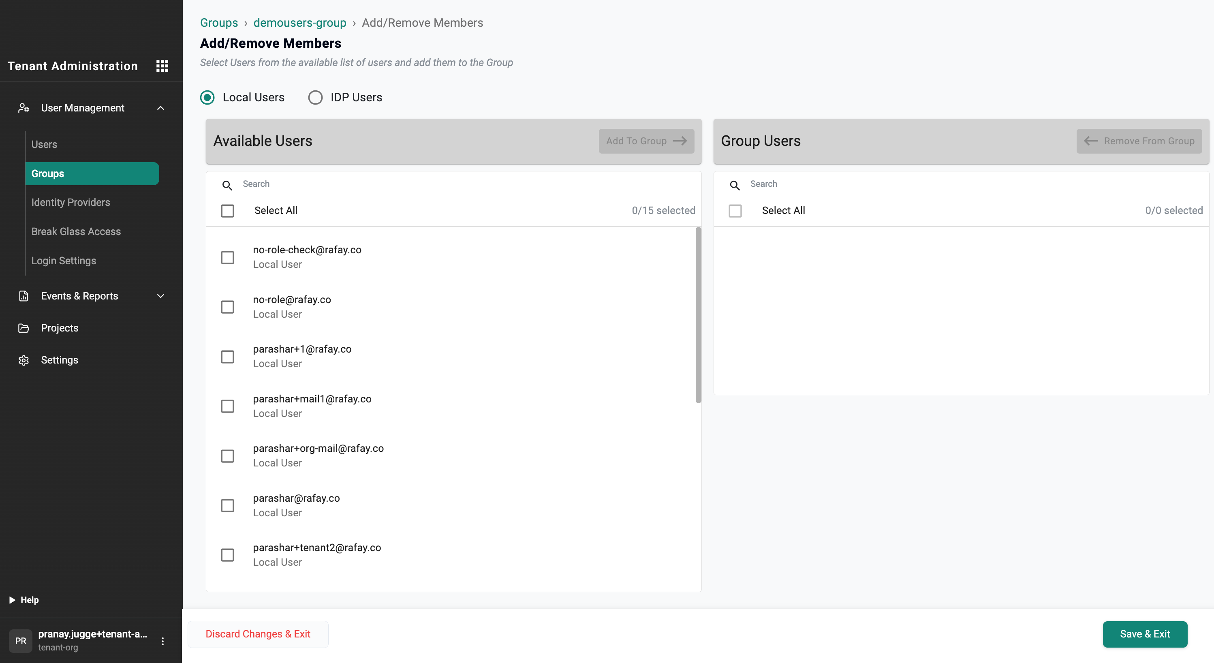The image size is (1214, 663).
Task: Tick Select All under Available Users
Action: click(x=228, y=211)
